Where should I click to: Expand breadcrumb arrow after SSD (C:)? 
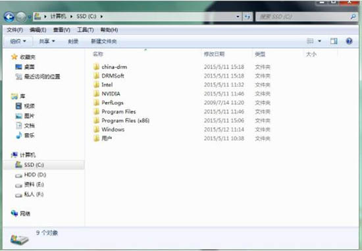(x=101, y=16)
